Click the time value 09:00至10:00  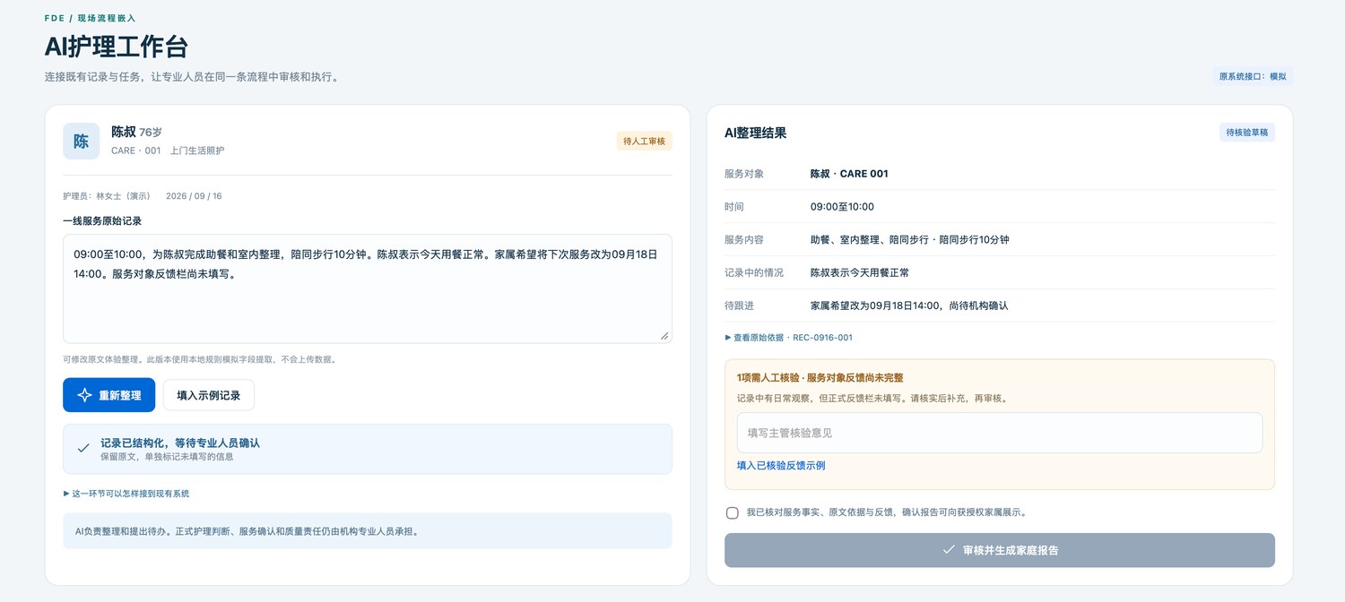point(842,207)
